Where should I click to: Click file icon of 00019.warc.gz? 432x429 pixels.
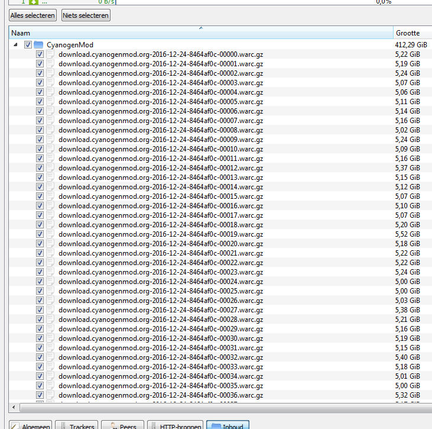click(x=50, y=234)
